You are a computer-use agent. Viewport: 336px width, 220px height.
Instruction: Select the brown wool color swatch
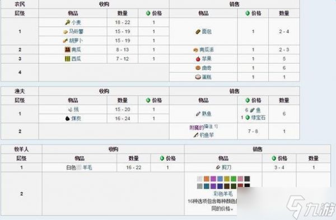pyautogui.click(x=227, y=186)
